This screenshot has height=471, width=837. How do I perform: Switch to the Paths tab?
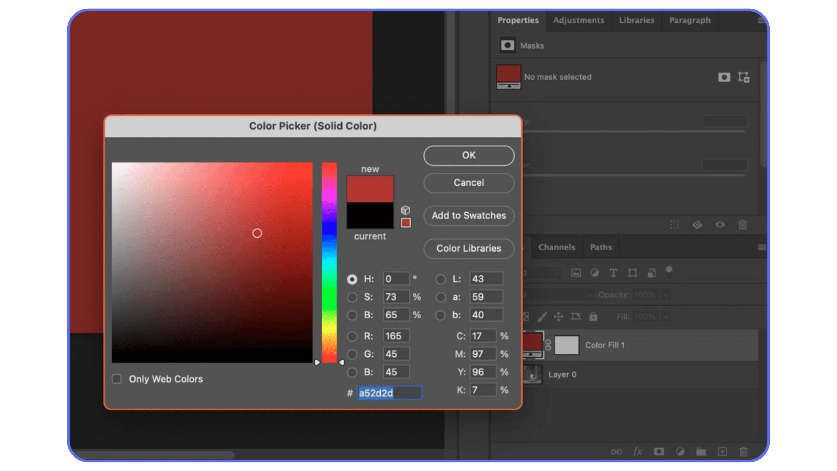click(601, 247)
